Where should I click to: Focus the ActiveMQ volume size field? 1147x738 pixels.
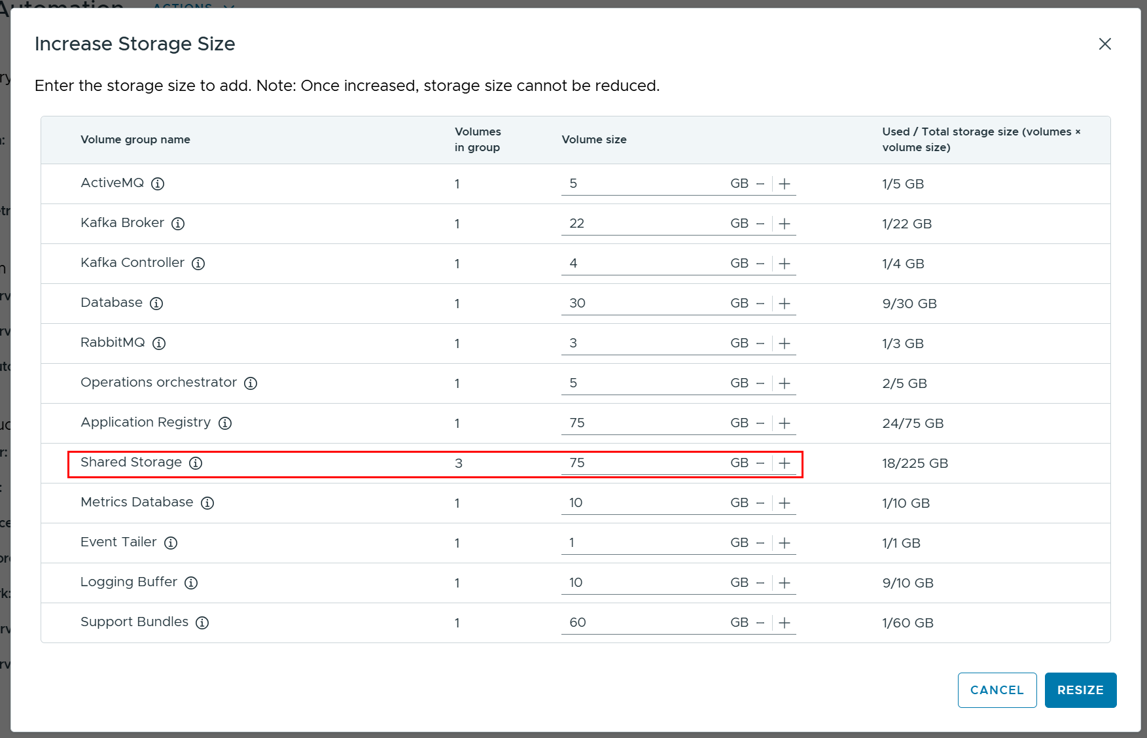point(644,184)
